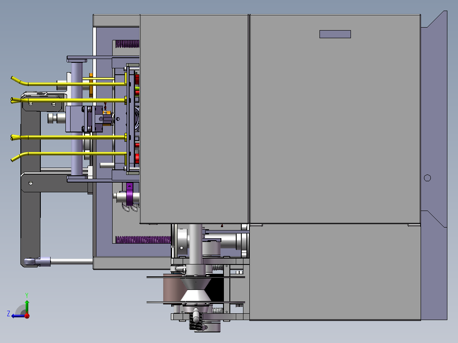The height and width of the screenshot is (343, 458).
Task: Click the red X axis dot on the triad
Action: 27,316
